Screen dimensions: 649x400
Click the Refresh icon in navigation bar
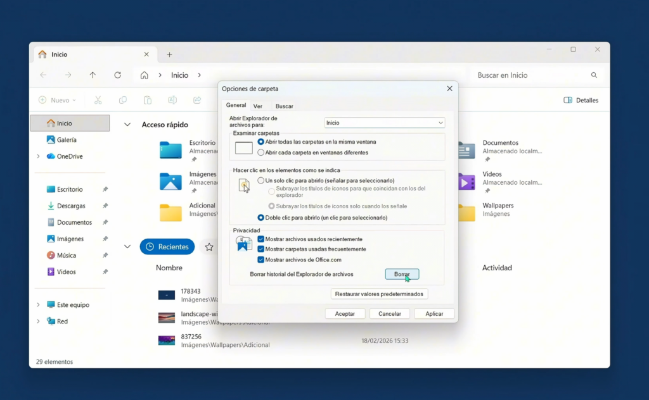click(117, 75)
